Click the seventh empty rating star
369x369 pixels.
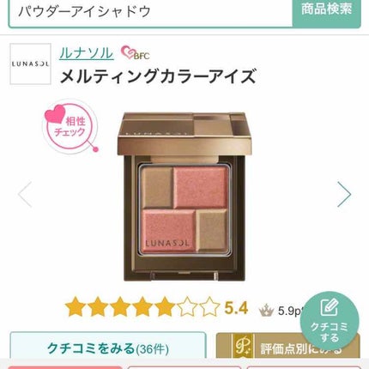point(209,307)
